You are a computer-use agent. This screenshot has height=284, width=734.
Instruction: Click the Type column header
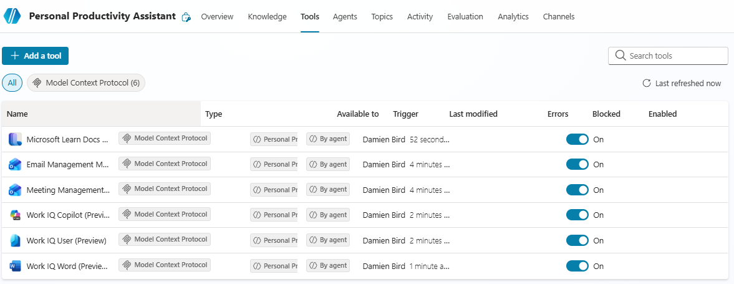213,114
